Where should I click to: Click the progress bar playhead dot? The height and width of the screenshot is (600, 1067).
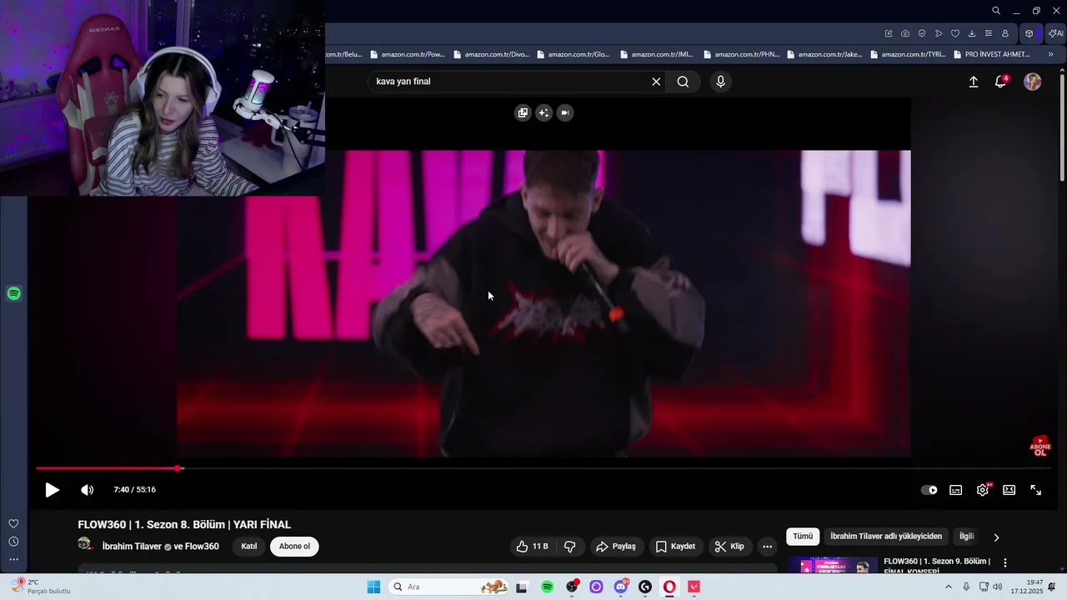(x=178, y=468)
